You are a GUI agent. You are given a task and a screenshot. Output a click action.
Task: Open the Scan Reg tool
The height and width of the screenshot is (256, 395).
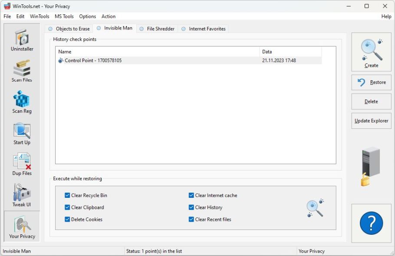pos(22,102)
